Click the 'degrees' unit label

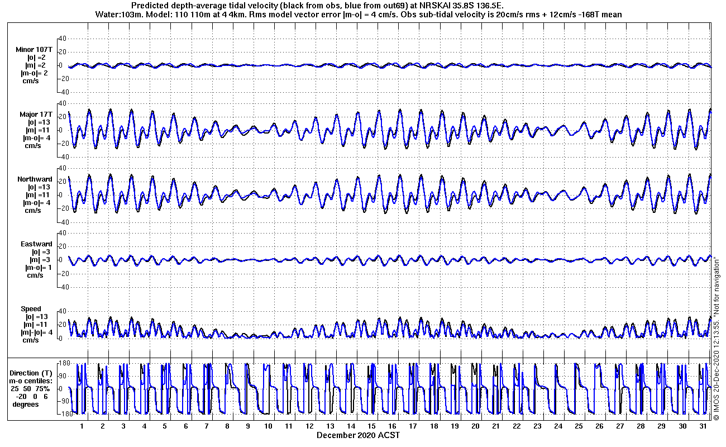[26, 404]
